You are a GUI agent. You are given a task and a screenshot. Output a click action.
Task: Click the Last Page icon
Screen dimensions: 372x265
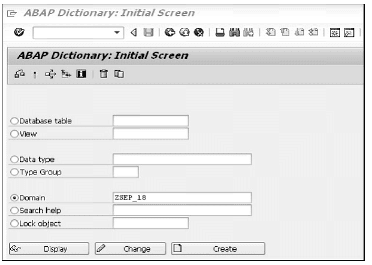[x=313, y=32]
